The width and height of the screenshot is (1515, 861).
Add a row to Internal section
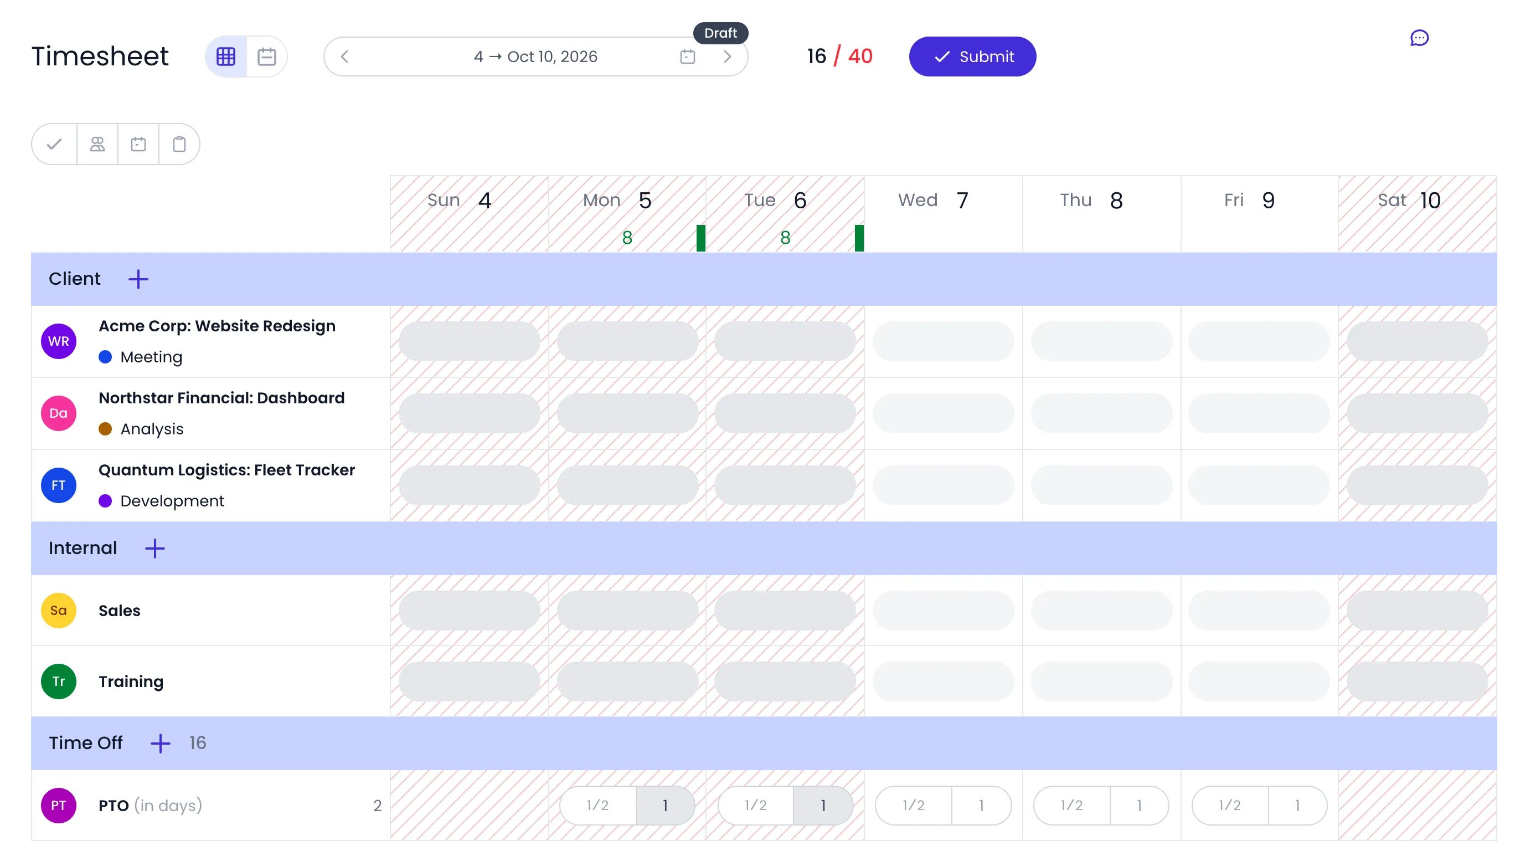coord(155,548)
